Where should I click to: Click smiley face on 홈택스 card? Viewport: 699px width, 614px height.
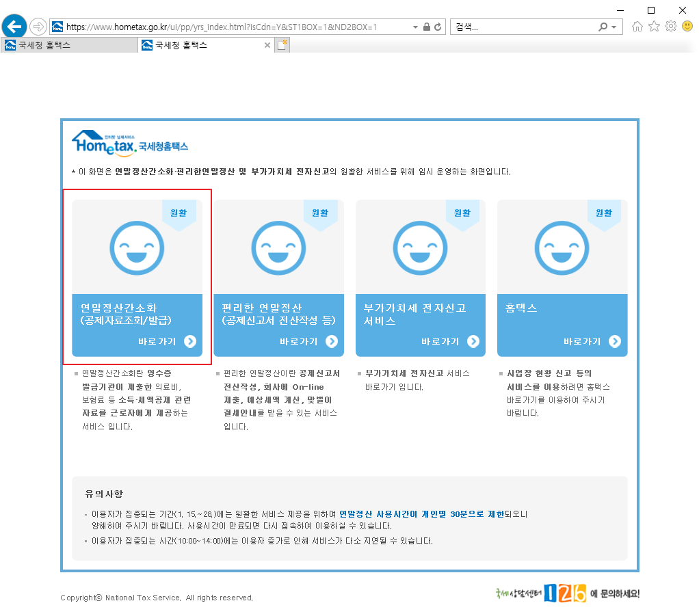562,248
